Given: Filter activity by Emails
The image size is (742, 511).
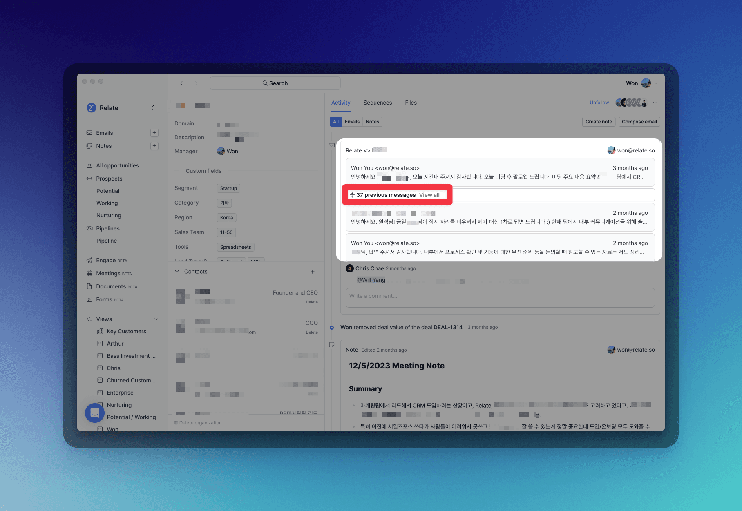Looking at the screenshot, I should click(352, 122).
